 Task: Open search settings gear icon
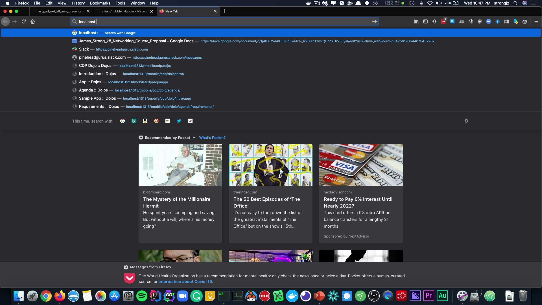466,121
